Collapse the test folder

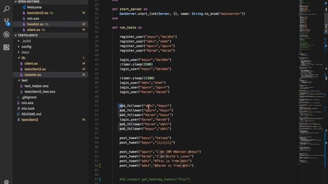click(x=24, y=80)
